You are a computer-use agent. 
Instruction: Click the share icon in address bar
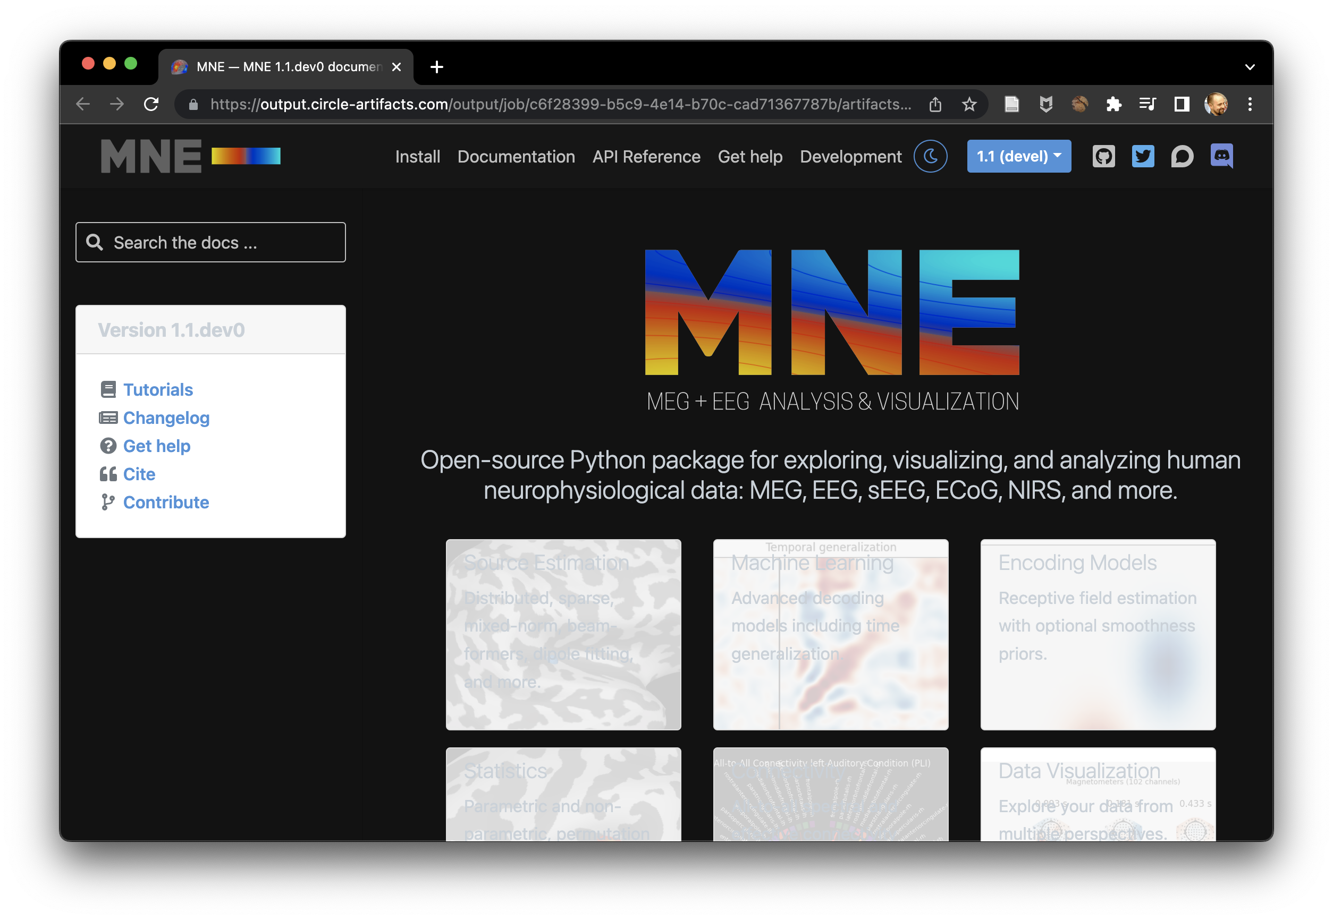(935, 104)
